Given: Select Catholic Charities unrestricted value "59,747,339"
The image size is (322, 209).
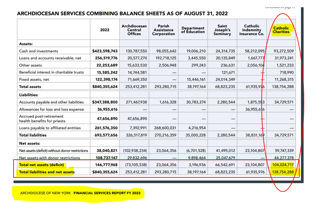Looking at the screenshot, I should (x=284, y=151).
